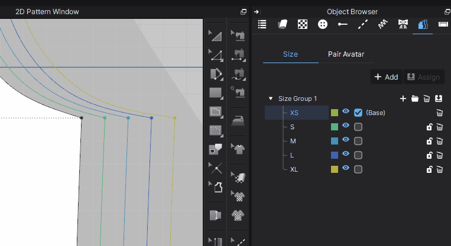The image size is (451, 246).
Task: Toggle the lock on size M
Action: (x=429, y=141)
